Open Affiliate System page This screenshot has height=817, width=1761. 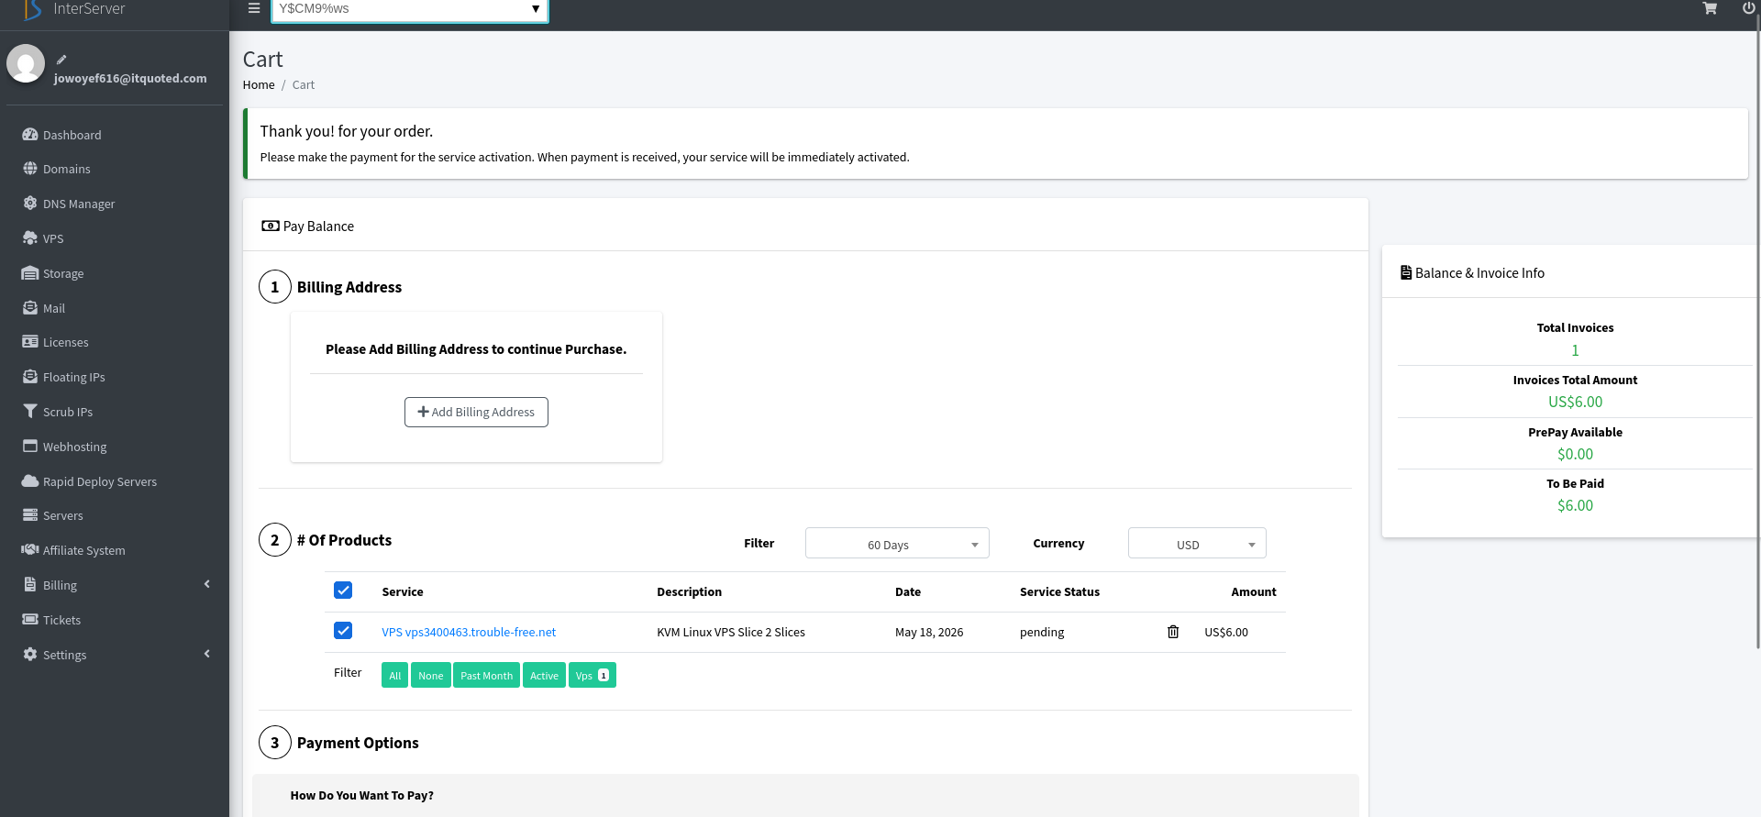[84, 550]
